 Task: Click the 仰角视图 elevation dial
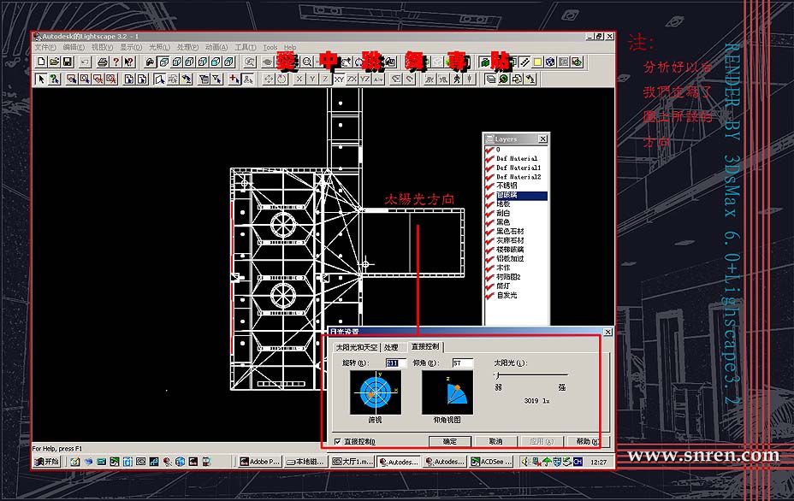(x=447, y=392)
